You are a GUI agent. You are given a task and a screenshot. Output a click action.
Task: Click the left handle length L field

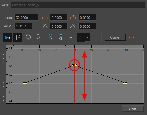coord(59,17)
